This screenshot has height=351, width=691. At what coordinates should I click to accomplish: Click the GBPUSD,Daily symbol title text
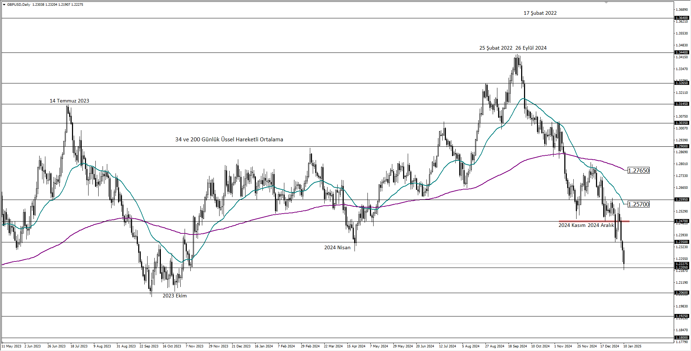pos(19,5)
